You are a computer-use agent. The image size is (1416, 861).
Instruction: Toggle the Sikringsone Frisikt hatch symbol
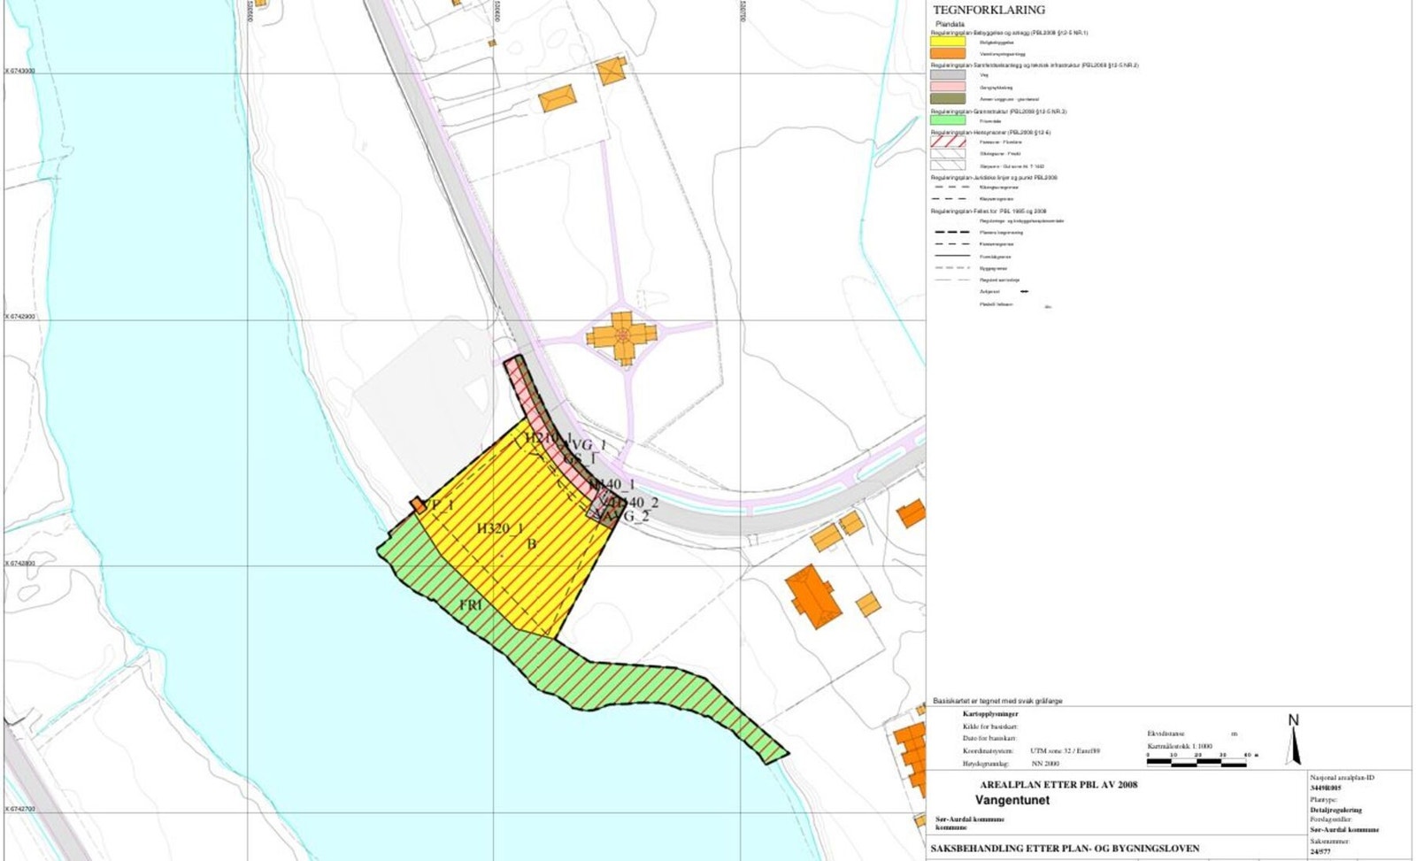tap(948, 154)
